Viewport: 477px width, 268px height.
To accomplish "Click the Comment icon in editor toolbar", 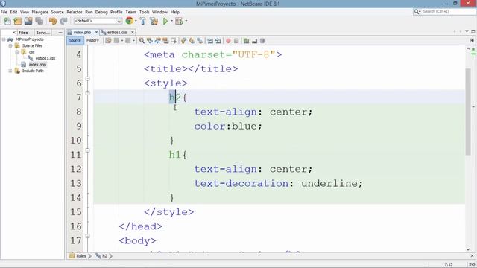I will (x=247, y=41).
